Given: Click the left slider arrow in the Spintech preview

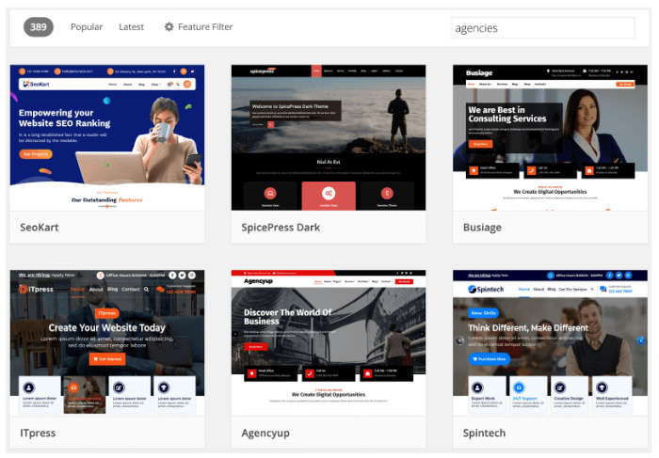Looking at the screenshot, I should [x=458, y=340].
